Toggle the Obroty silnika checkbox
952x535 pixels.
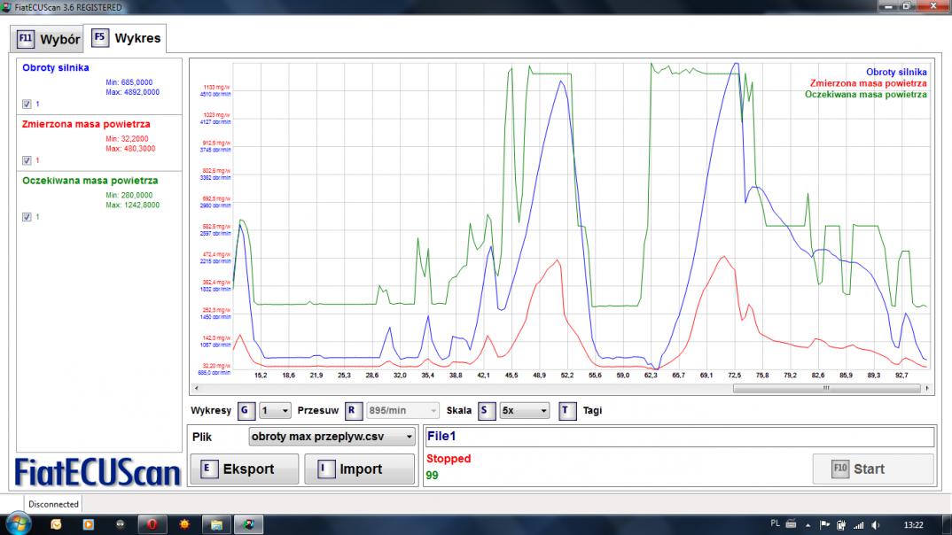pyautogui.click(x=27, y=105)
